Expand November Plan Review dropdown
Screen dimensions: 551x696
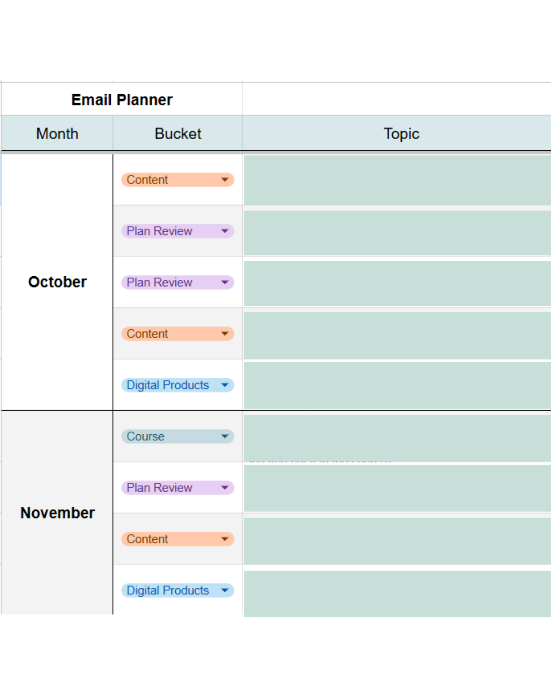[225, 488]
